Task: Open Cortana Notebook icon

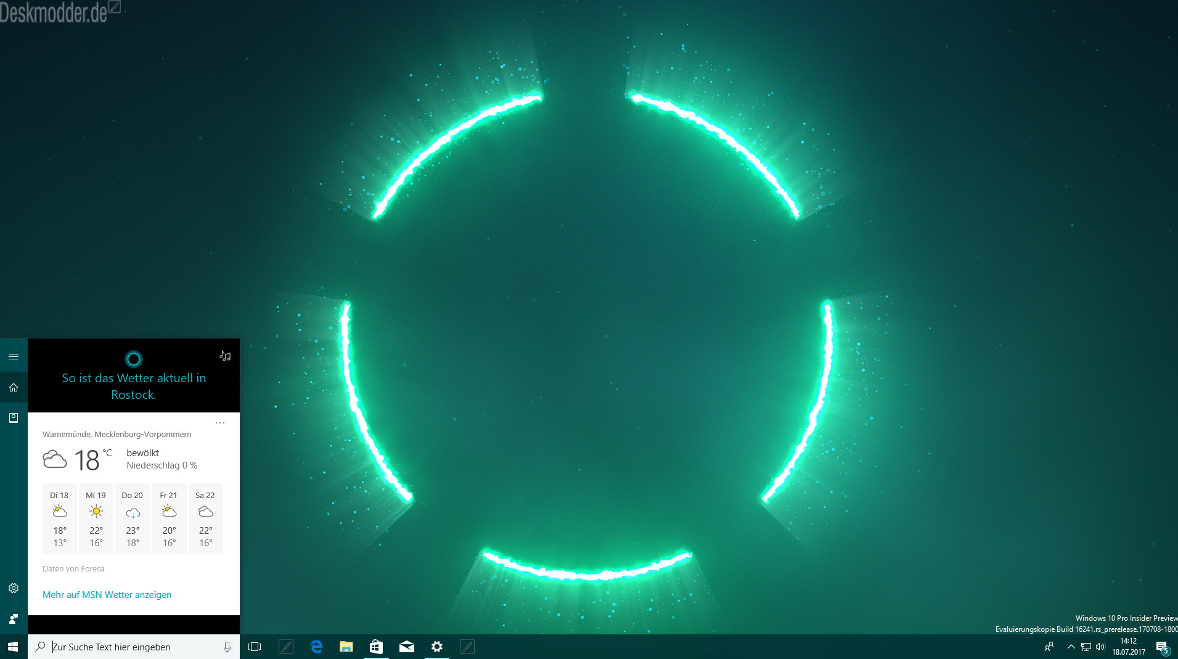Action: click(x=14, y=418)
